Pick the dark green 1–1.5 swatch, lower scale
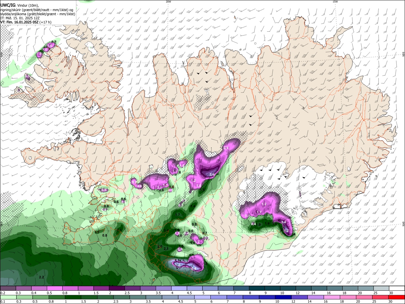405x304 pixels. pyautogui.click(x=73, y=297)
